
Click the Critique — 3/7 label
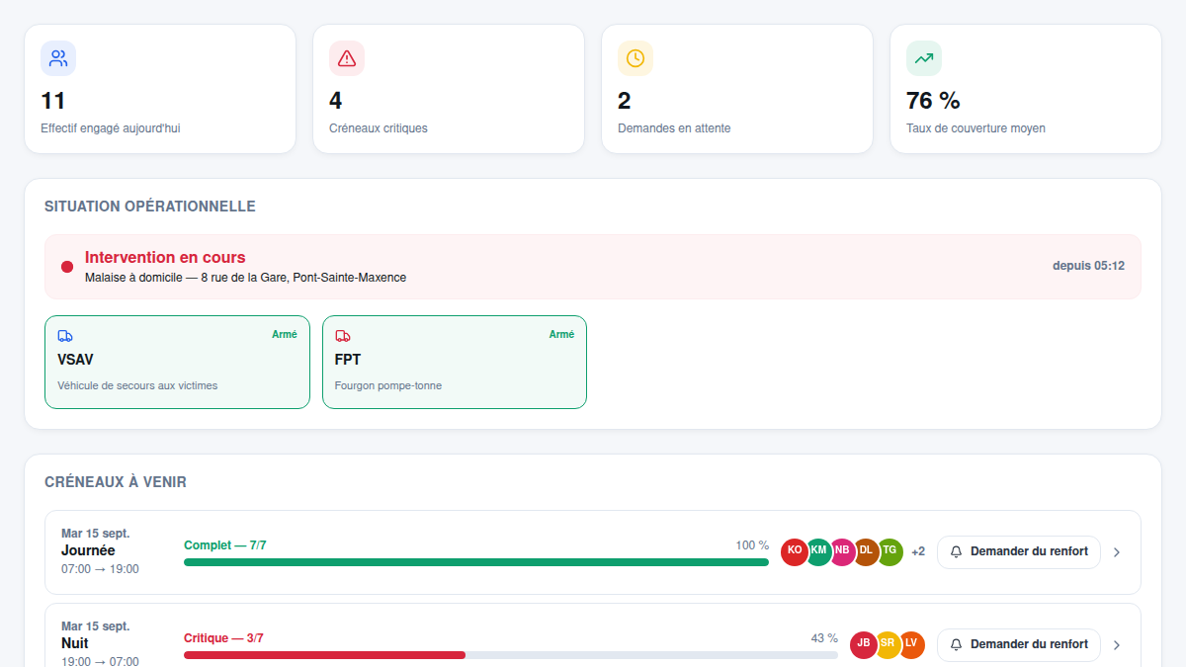(x=223, y=638)
